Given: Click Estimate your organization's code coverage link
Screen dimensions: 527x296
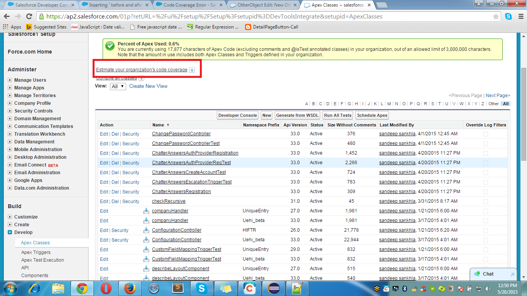Looking at the screenshot, I should click(x=142, y=70).
